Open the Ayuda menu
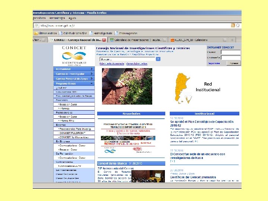This screenshot has height=201, width=268. tap(72, 18)
